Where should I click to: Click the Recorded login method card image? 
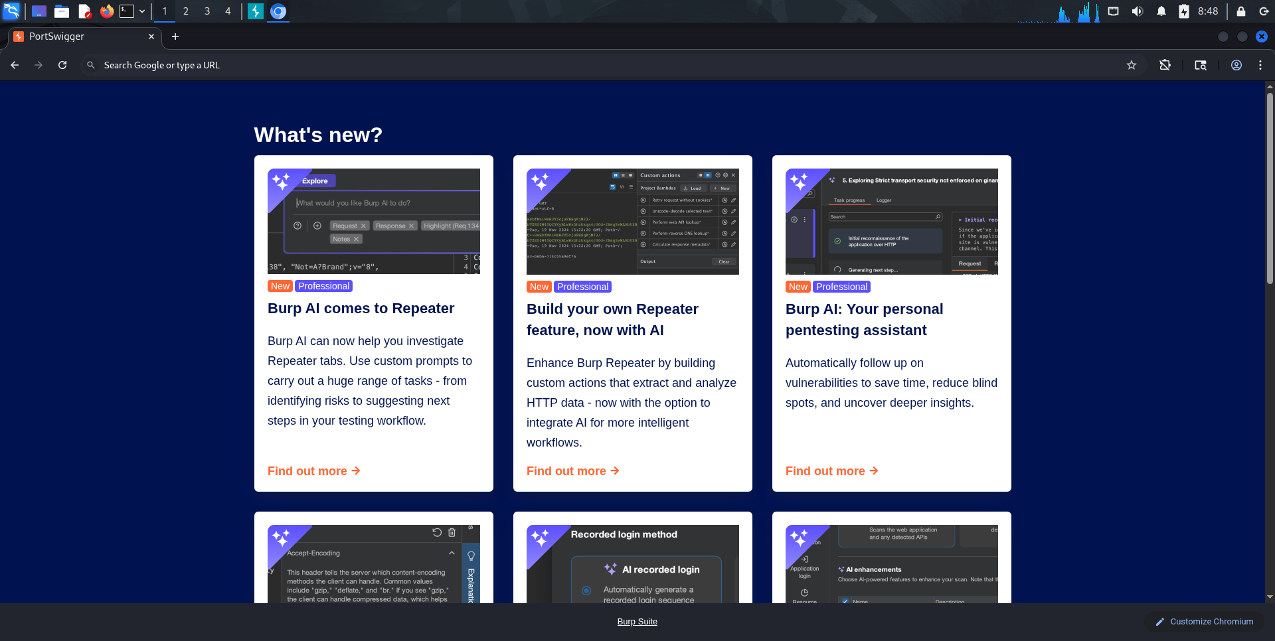pyautogui.click(x=633, y=564)
